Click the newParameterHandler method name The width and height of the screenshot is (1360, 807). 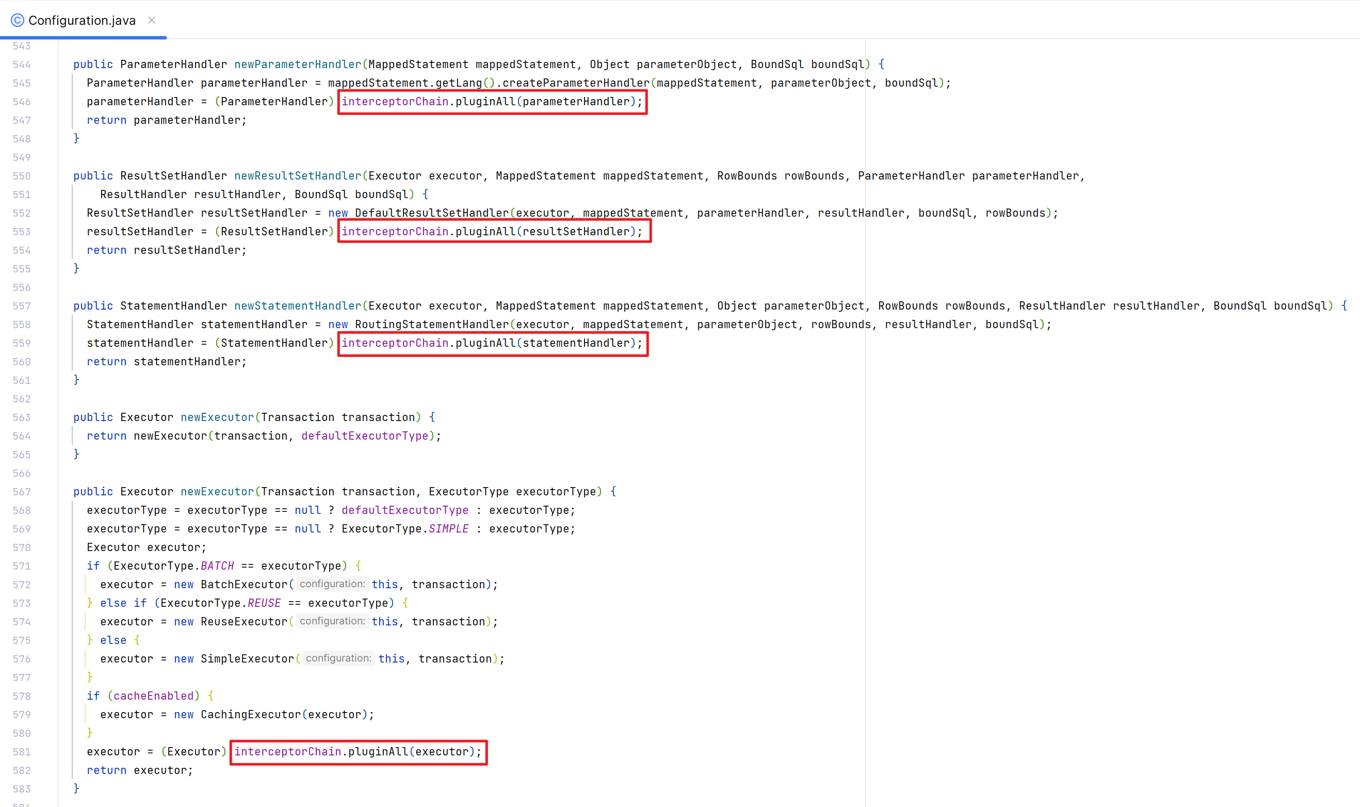pos(297,64)
